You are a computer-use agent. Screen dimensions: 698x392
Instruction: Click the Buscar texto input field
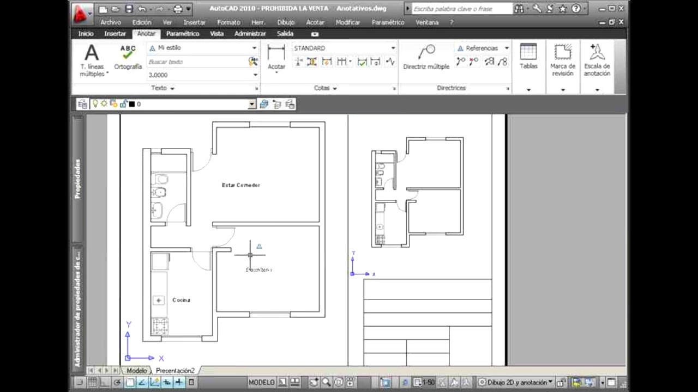[197, 62]
